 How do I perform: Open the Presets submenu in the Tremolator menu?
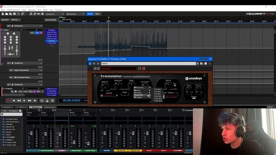coord(142,87)
